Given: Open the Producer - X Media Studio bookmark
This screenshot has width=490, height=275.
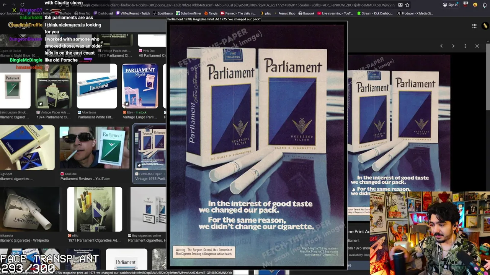Looking at the screenshot, I should pyautogui.click(x=415, y=13).
